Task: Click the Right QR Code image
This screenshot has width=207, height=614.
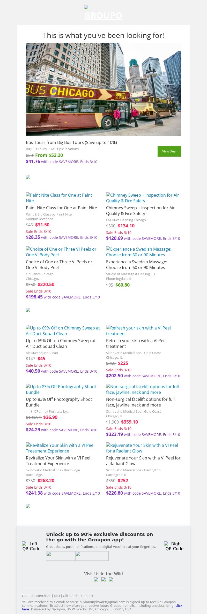Action: click(174, 546)
